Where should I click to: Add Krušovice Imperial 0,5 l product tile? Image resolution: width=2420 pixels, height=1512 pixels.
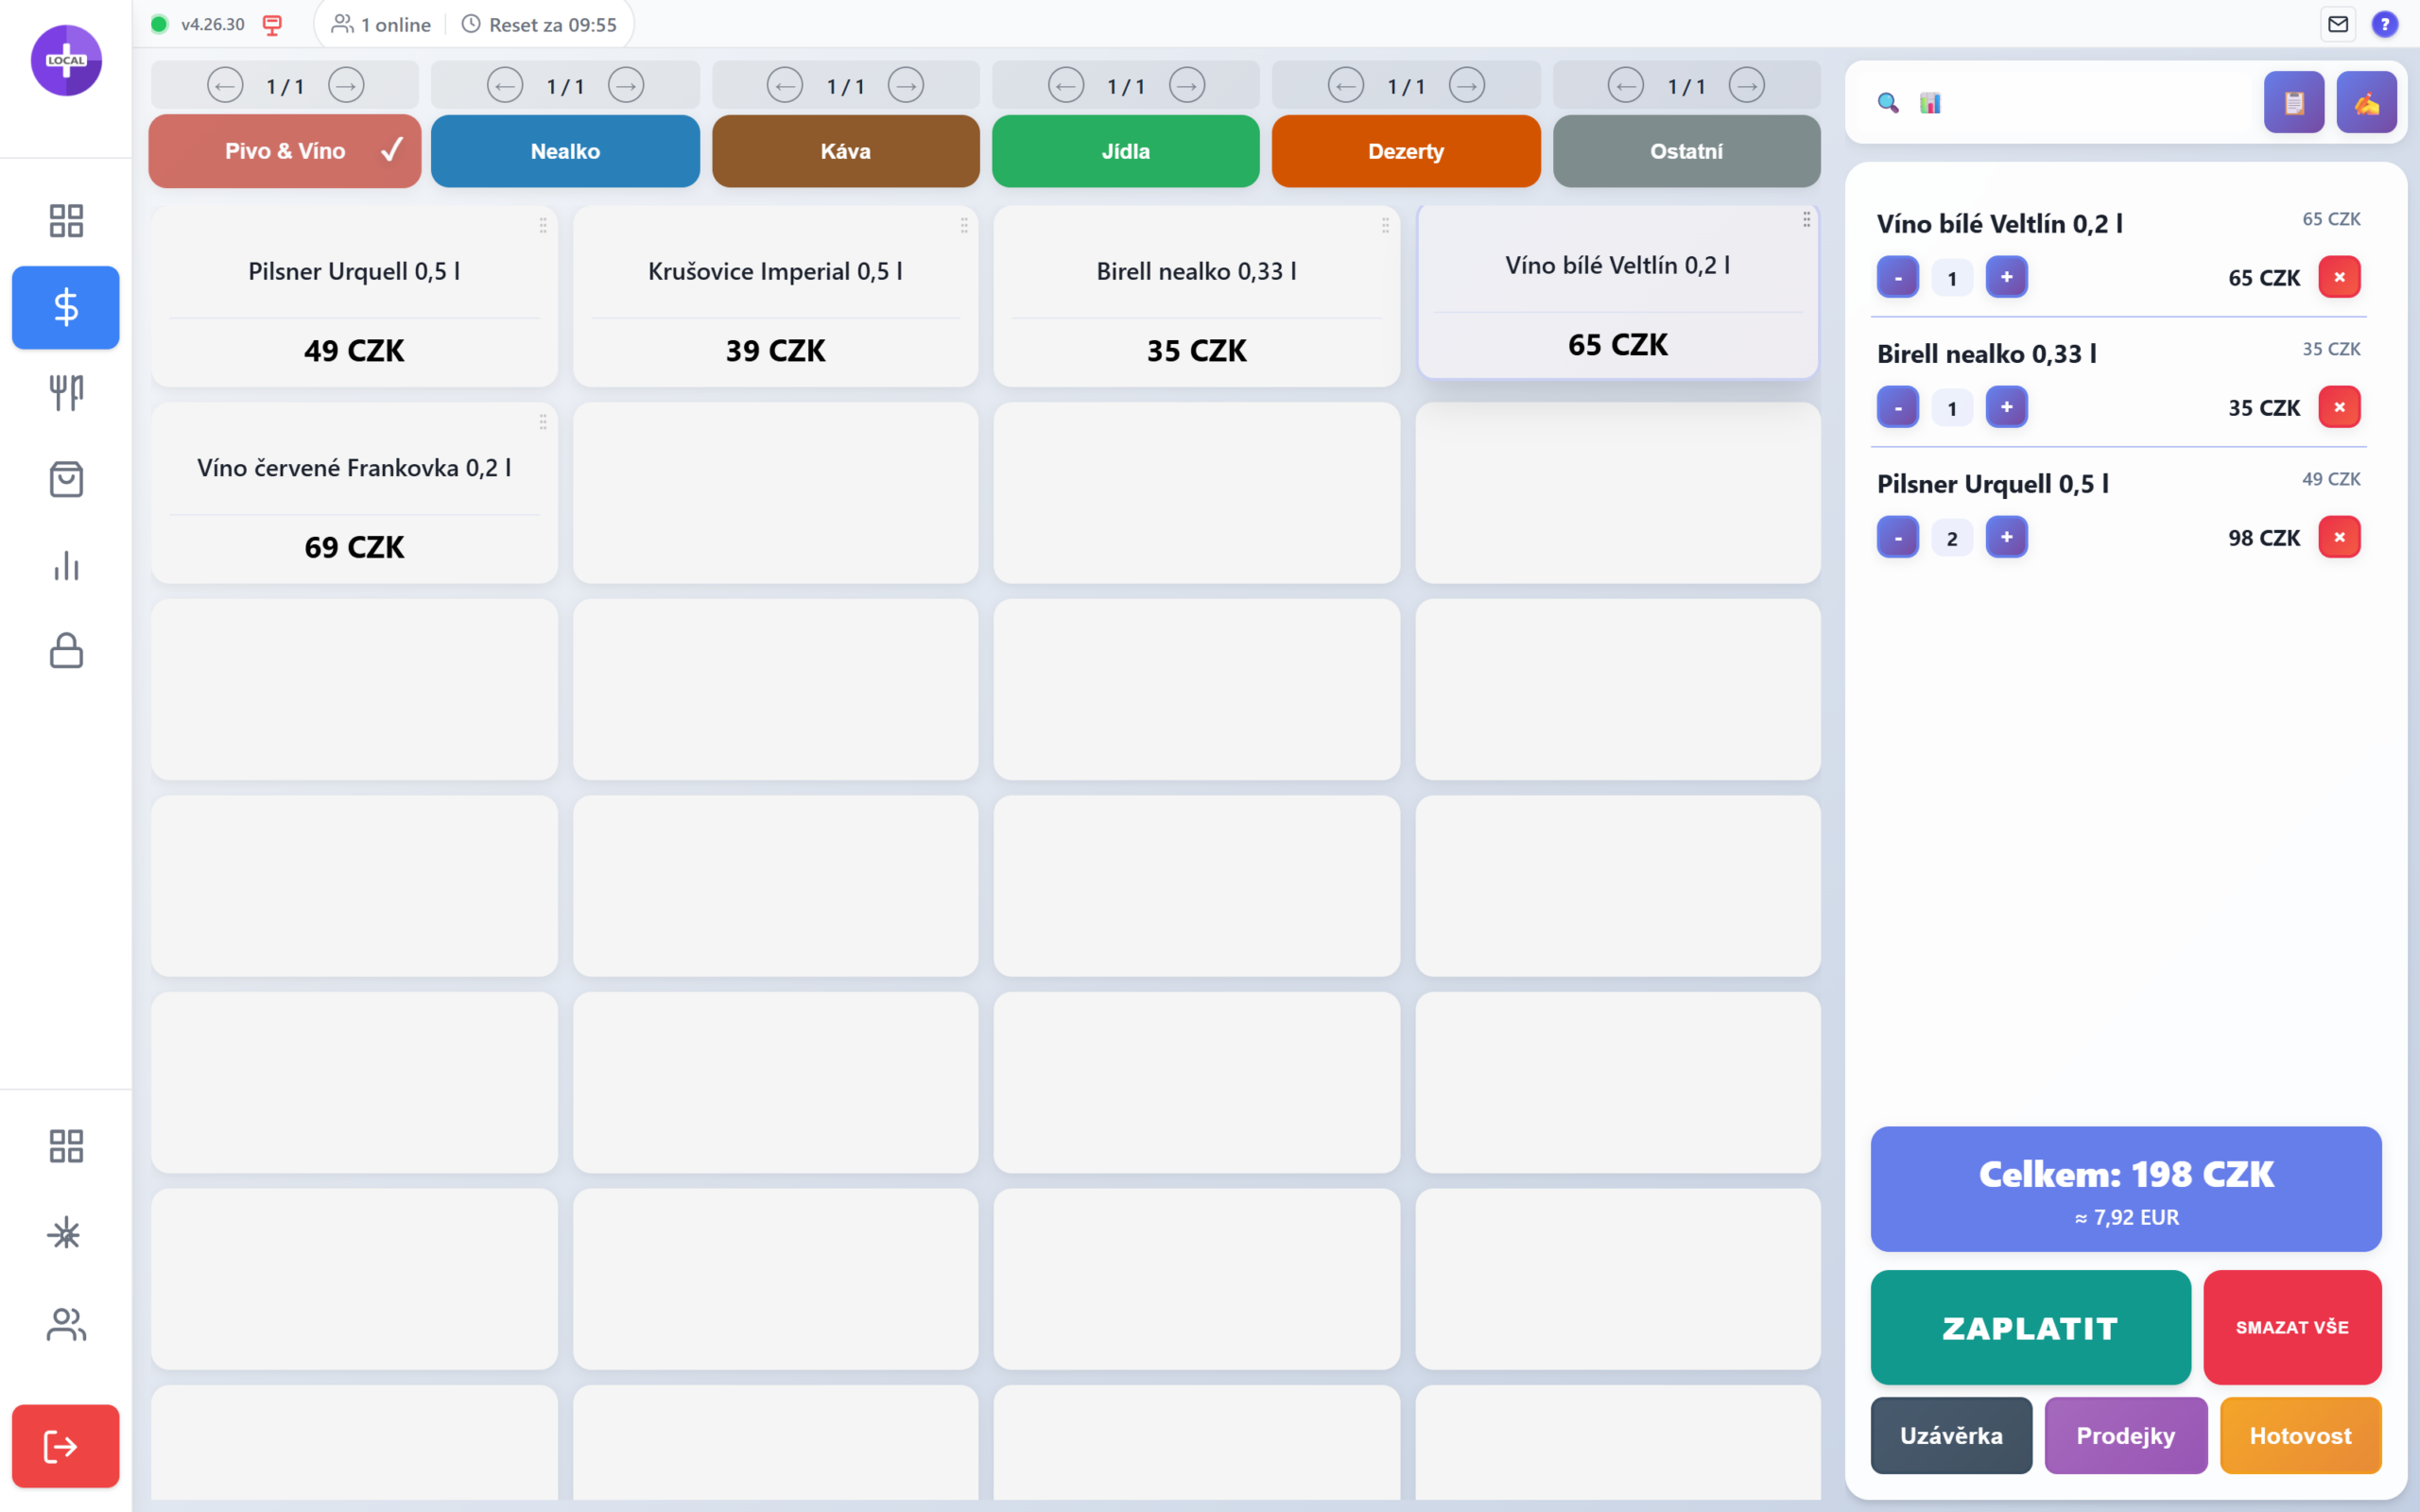[775, 296]
